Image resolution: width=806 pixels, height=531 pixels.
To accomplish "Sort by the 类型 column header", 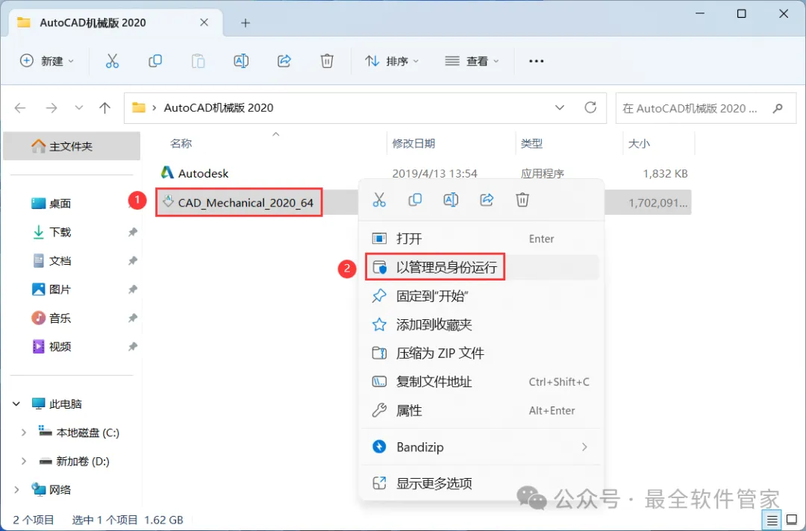I will pyautogui.click(x=531, y=144).
